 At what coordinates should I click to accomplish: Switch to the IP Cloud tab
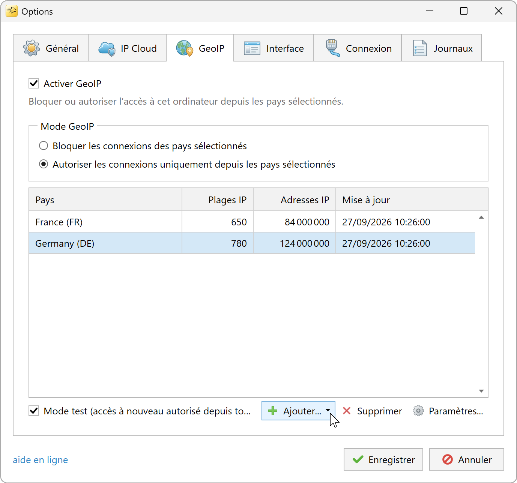click(127, 48)
